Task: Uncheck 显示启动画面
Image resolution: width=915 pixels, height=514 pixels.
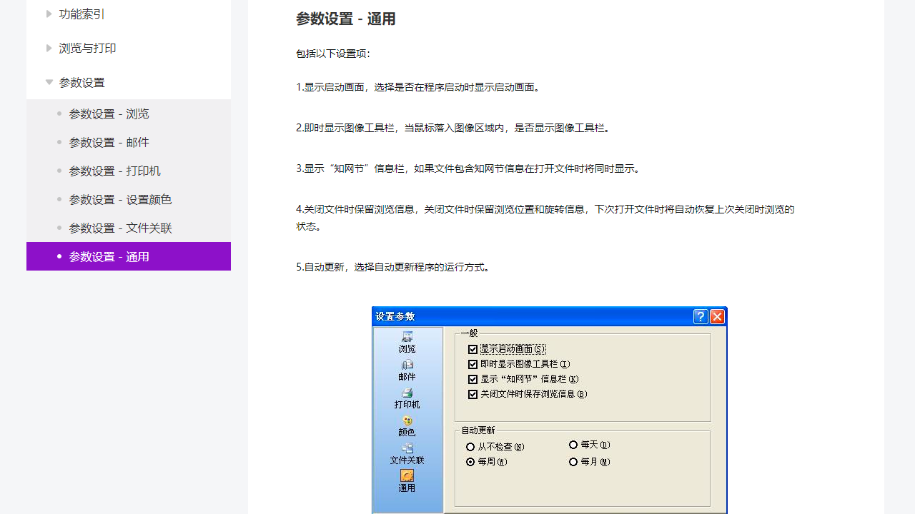Action: [x=473, y=349]
